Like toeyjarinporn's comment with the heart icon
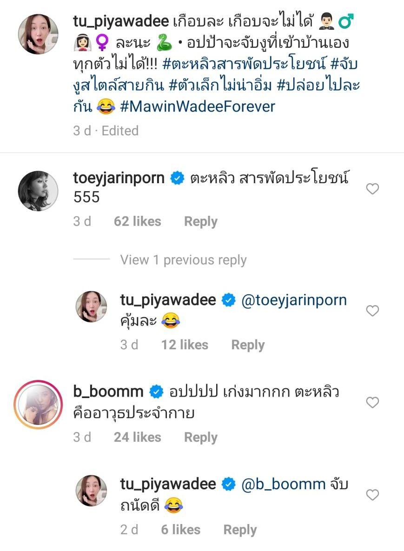The height and width of the screenshot is (551, 404). click(x=372, y=189)
